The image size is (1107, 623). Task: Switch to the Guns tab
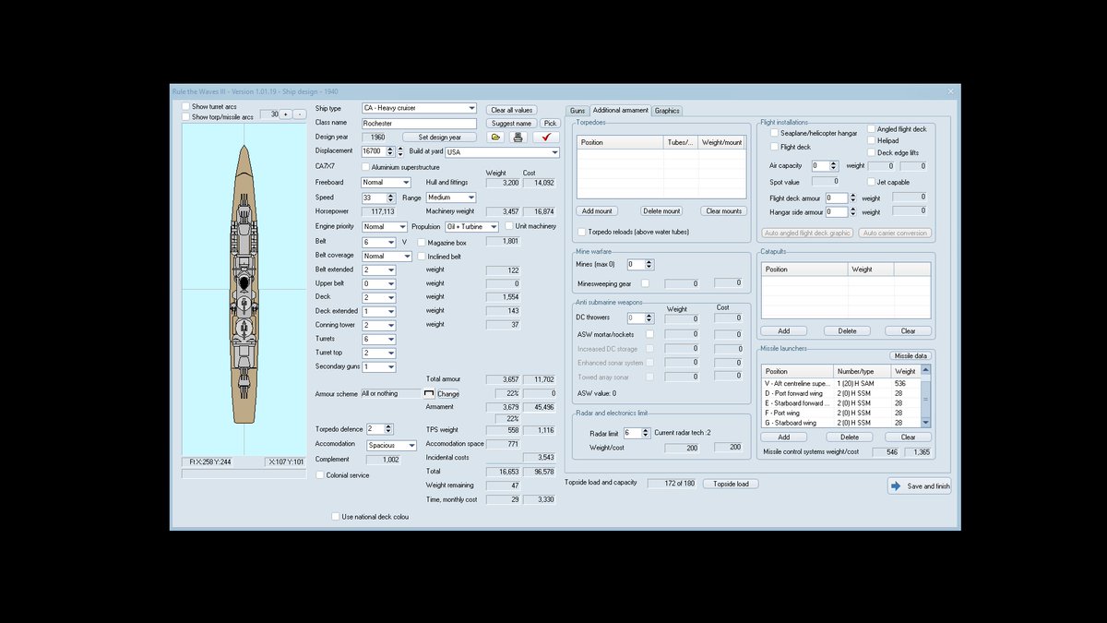[577, 111]
